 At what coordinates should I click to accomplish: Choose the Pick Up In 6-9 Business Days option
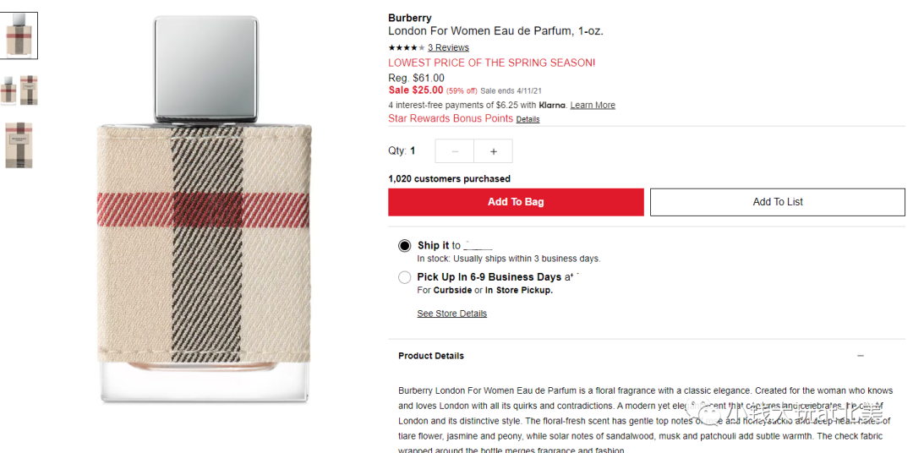tap(405, 277)
